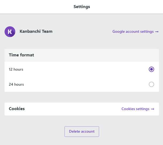Click the '12 hours' option label
The height and width of the screenshot is (145, 163).
pyautogui.click(x=16, y=70)
